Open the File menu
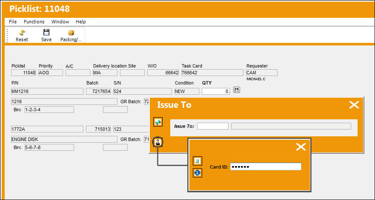Viewport: 375px width, 200px height. (x=13, y=22)
